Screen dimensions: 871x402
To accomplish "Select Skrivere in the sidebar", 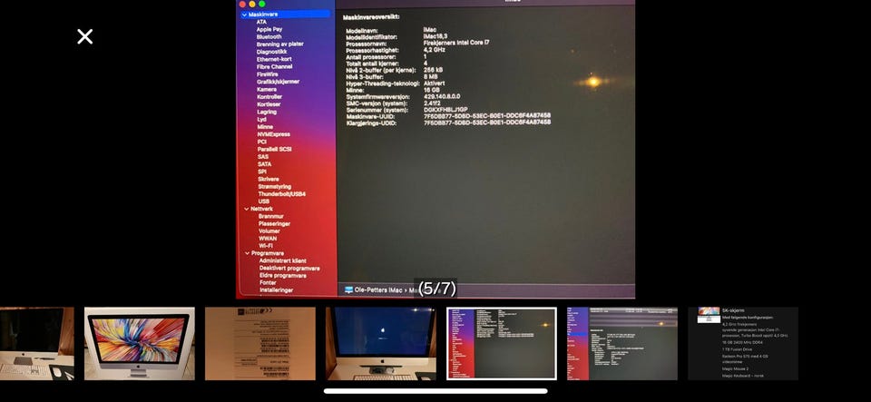I will coord(269,180).
